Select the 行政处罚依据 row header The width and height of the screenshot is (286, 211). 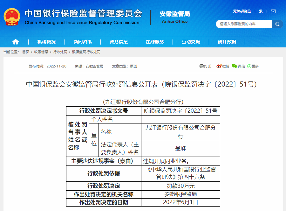click(104, 173)
